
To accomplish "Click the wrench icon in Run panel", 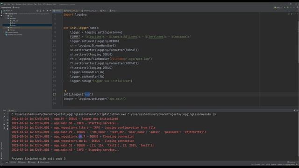I will click(4, 117).
